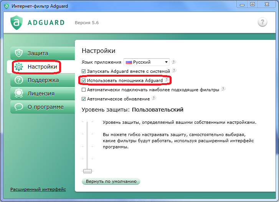Click the Пользовательский protection level text
Viewport: 279px width, 202px height.
click(x=158, y=110)
